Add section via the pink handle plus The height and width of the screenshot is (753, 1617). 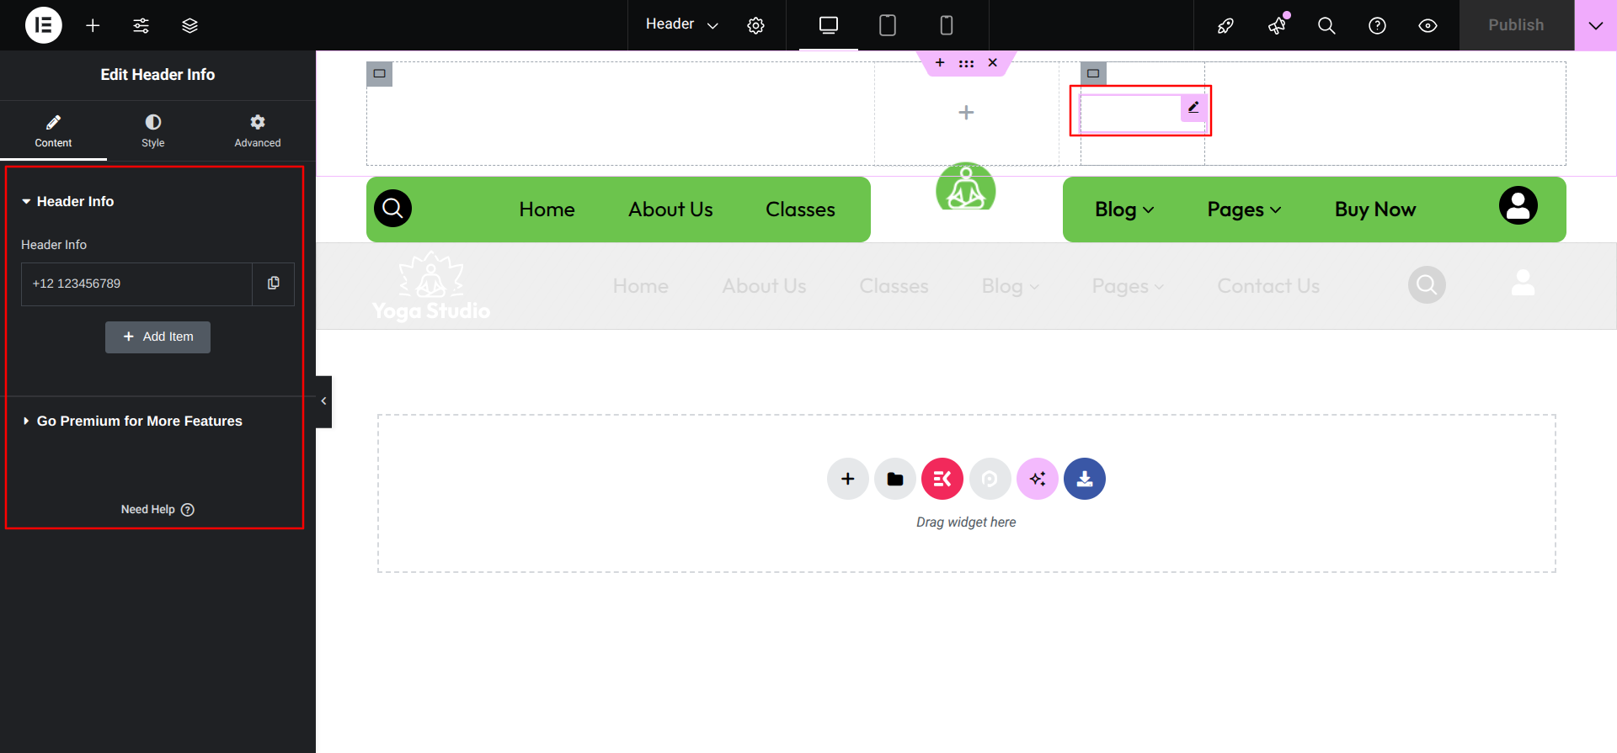click(x=940, y=63)
